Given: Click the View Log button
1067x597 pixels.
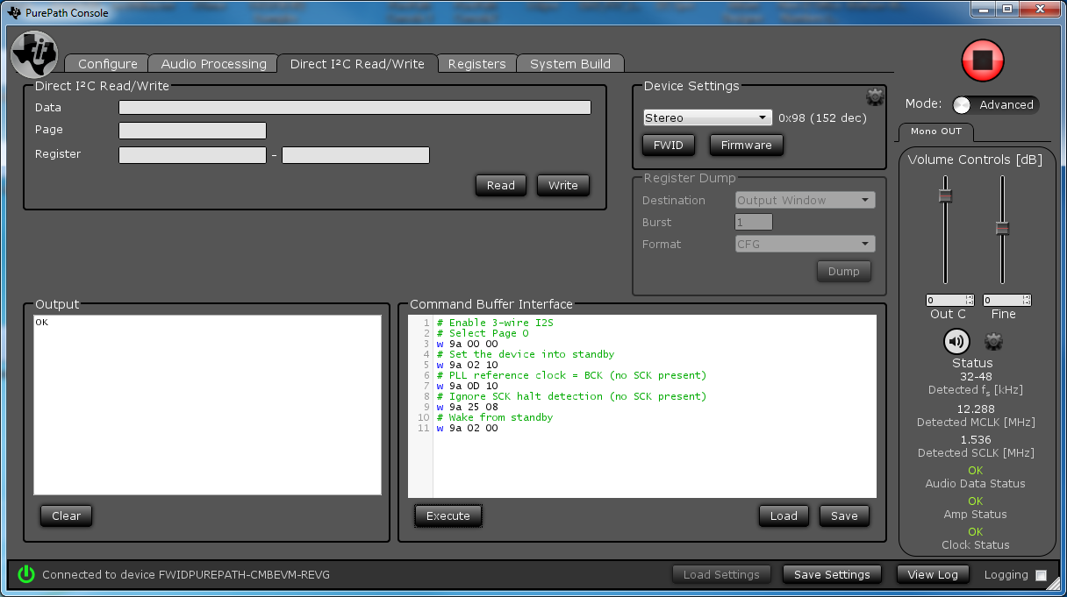Looking at the screenshot, I should coord(933,574).
